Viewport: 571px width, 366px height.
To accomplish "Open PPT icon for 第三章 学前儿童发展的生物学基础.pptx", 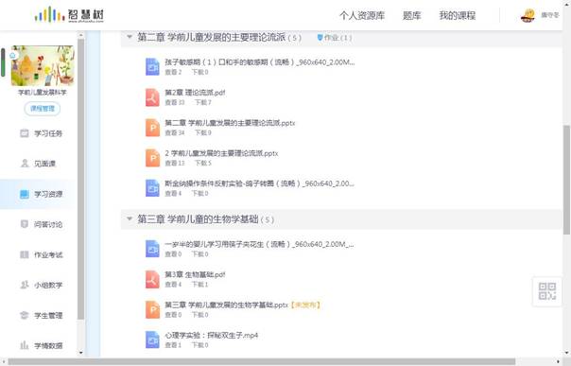I will [x=152, y=309].
